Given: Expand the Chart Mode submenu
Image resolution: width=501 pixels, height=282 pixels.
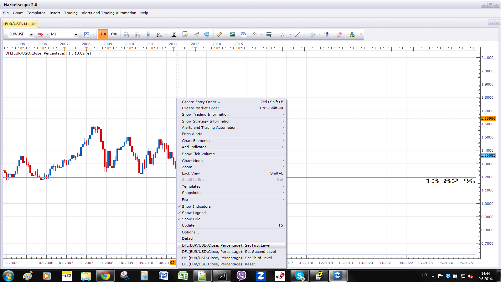Looking at the screenshot, I should tap(231, 161).
